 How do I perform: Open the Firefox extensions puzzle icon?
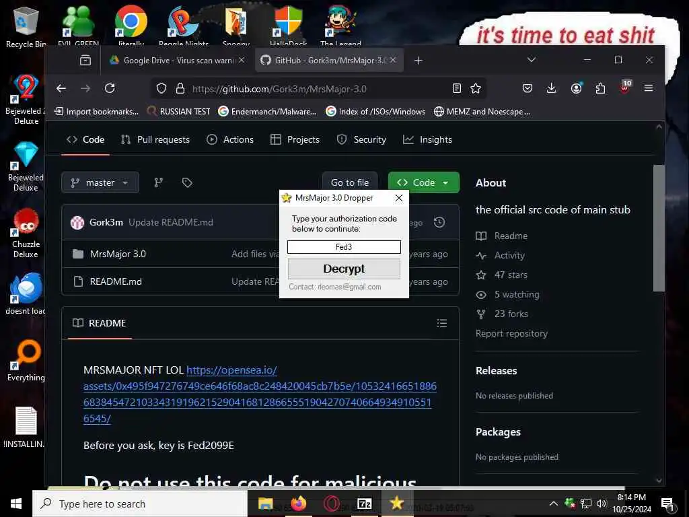tap(600, 88)
